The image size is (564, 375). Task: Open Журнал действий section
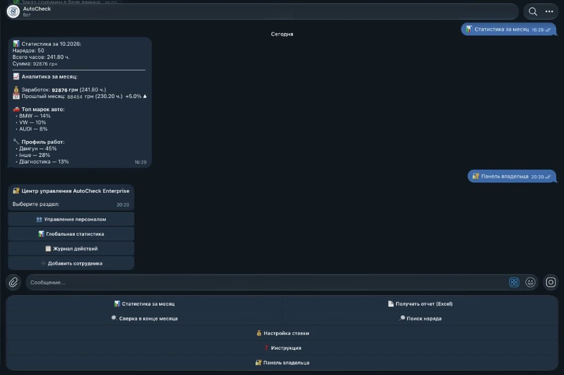click(x=71, y=248)
